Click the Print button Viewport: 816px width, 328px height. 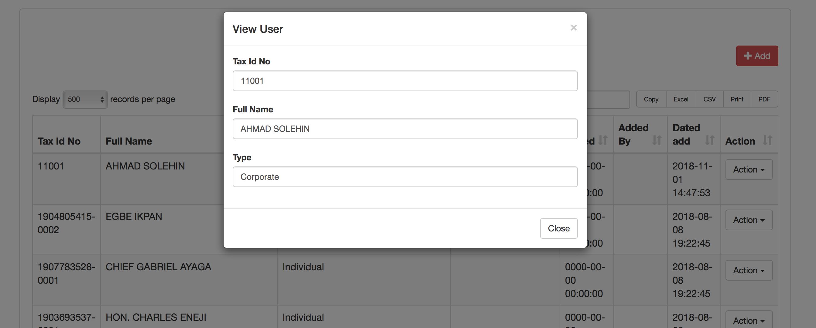pyautogui.click(x=737, y=99)
